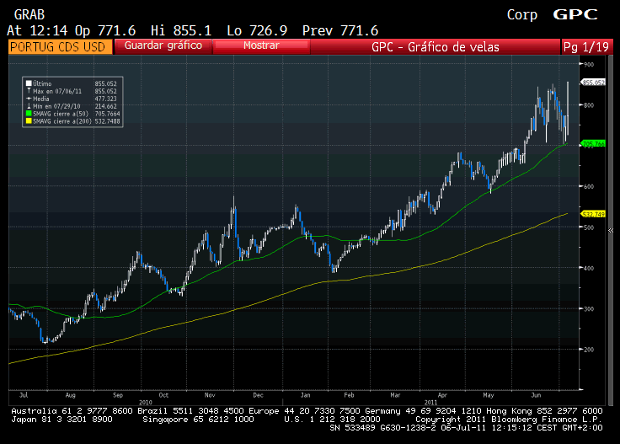Click the Mín en 07/29/10 legend marker icon
The height and width of the screenshot is (444, 620).
[29, 106]
